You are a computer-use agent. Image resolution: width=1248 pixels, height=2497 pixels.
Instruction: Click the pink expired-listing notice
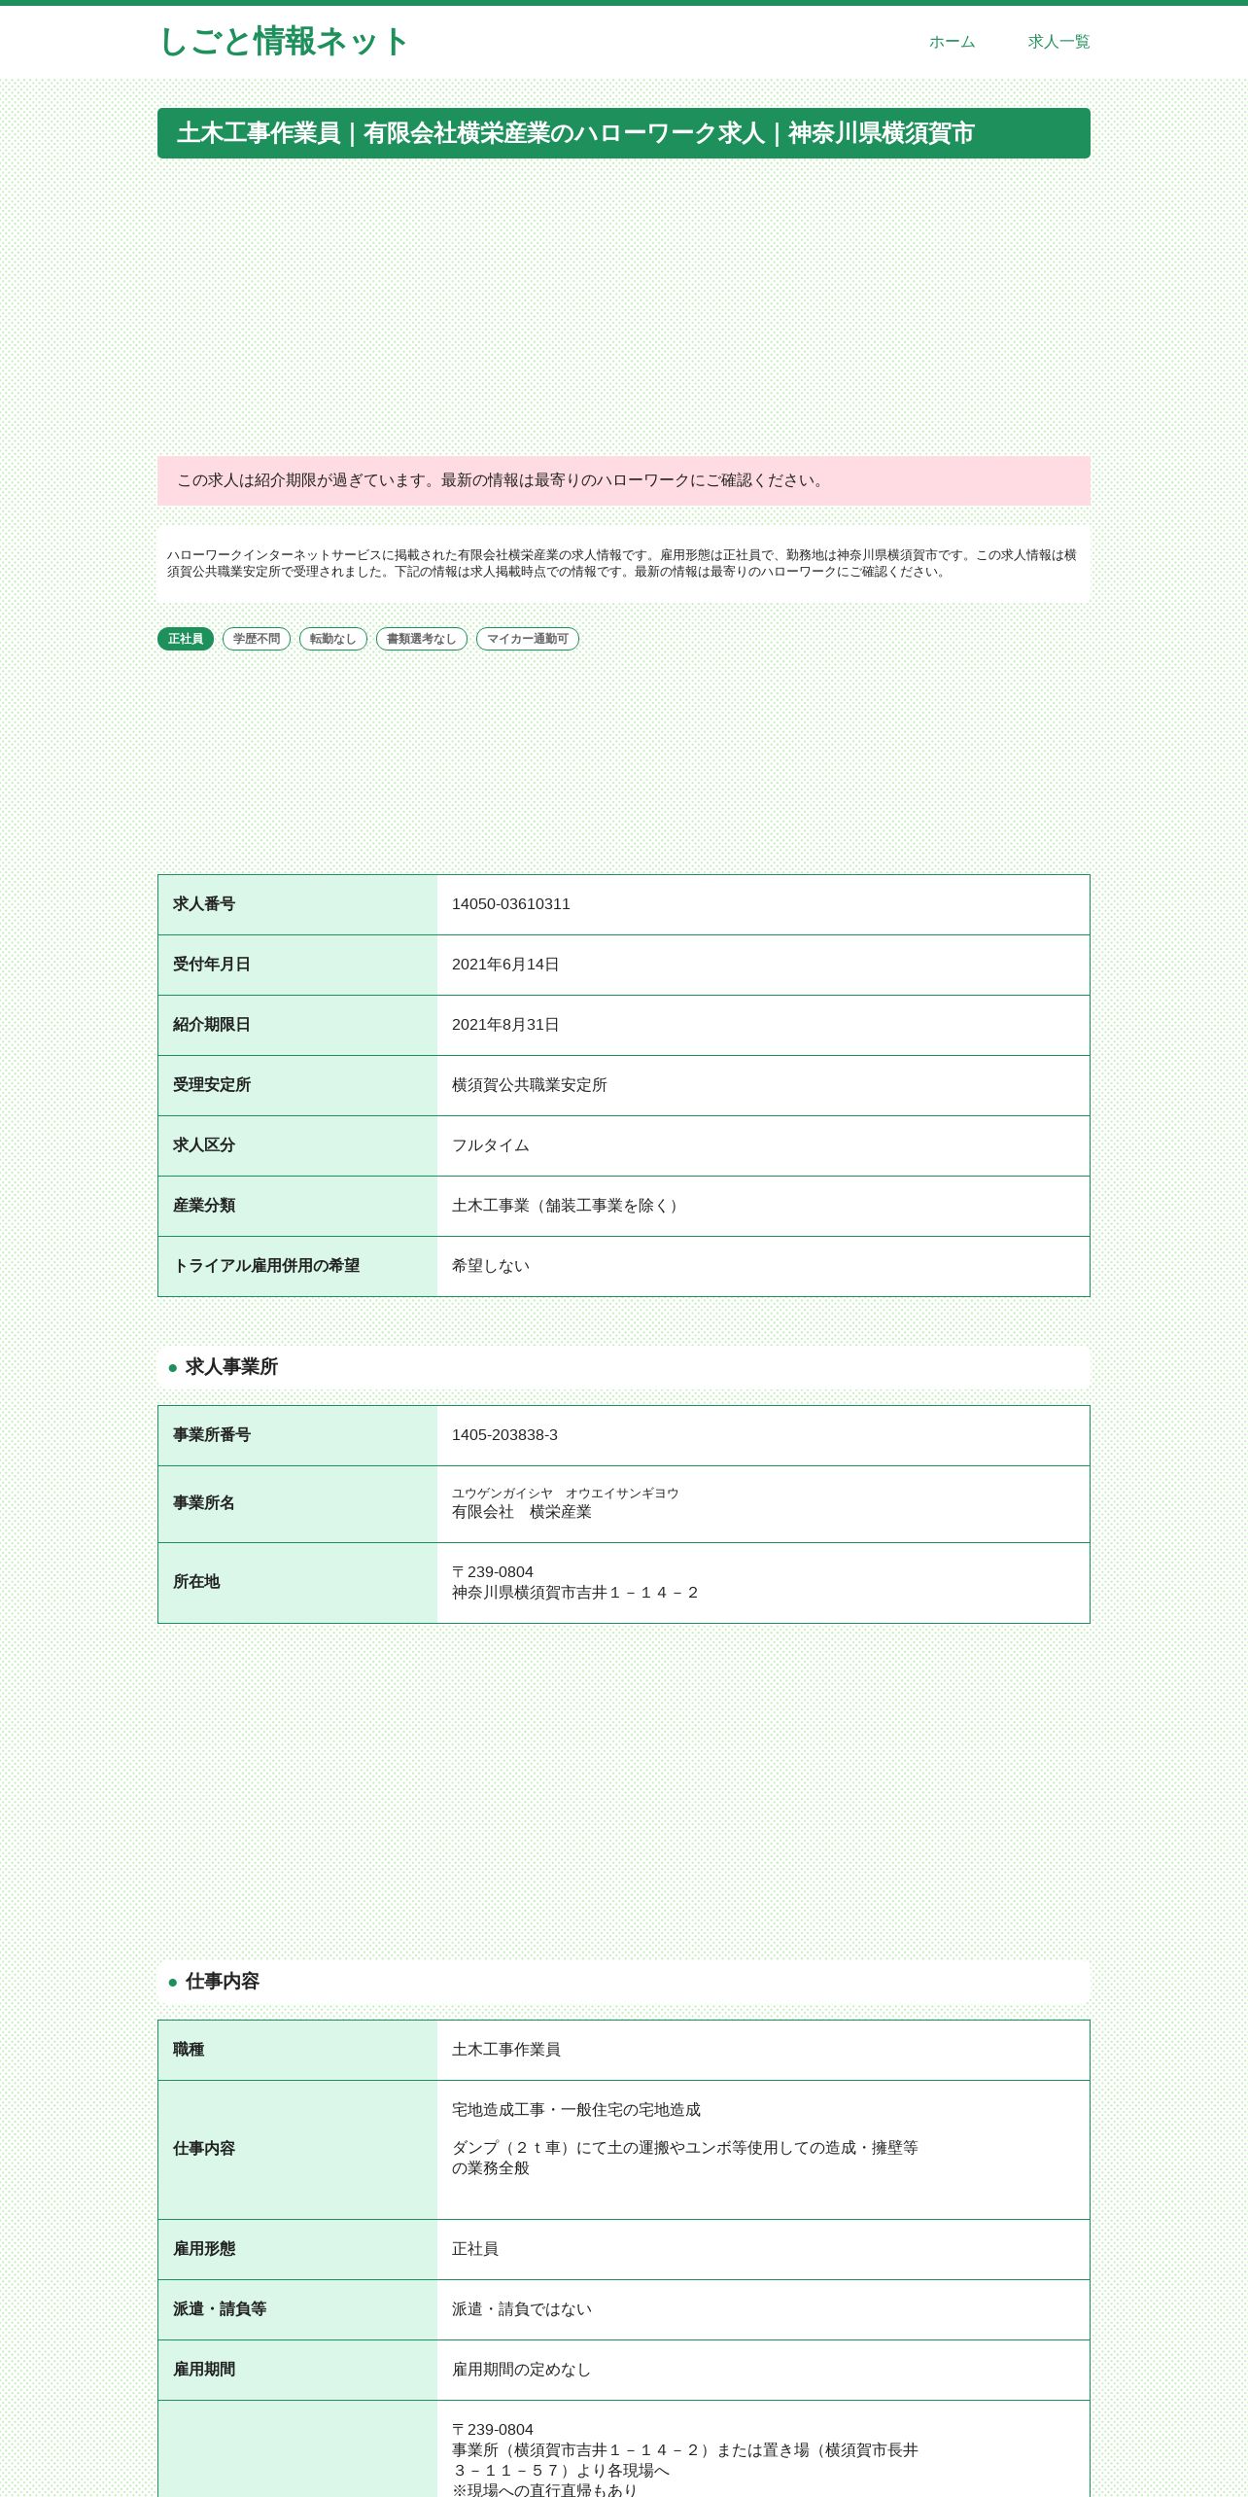pos(624,480)
